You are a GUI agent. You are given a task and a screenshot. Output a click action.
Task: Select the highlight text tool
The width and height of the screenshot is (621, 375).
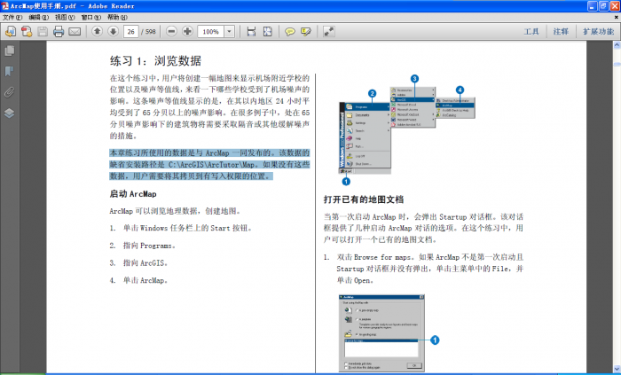306,32
